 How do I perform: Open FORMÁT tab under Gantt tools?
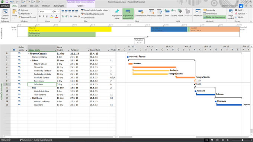pyautogui.click(x=80, y=6)
